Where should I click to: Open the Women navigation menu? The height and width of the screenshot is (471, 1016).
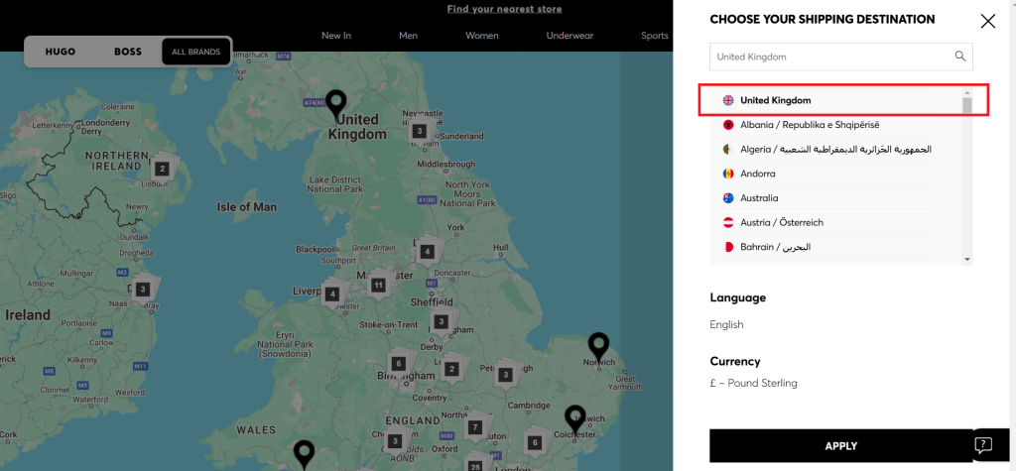(482, 36)
